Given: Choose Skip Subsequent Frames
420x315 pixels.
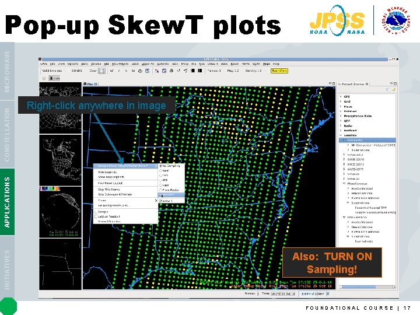Looking at the screenshot, I should pyautogui.click(x=115, y=194).
